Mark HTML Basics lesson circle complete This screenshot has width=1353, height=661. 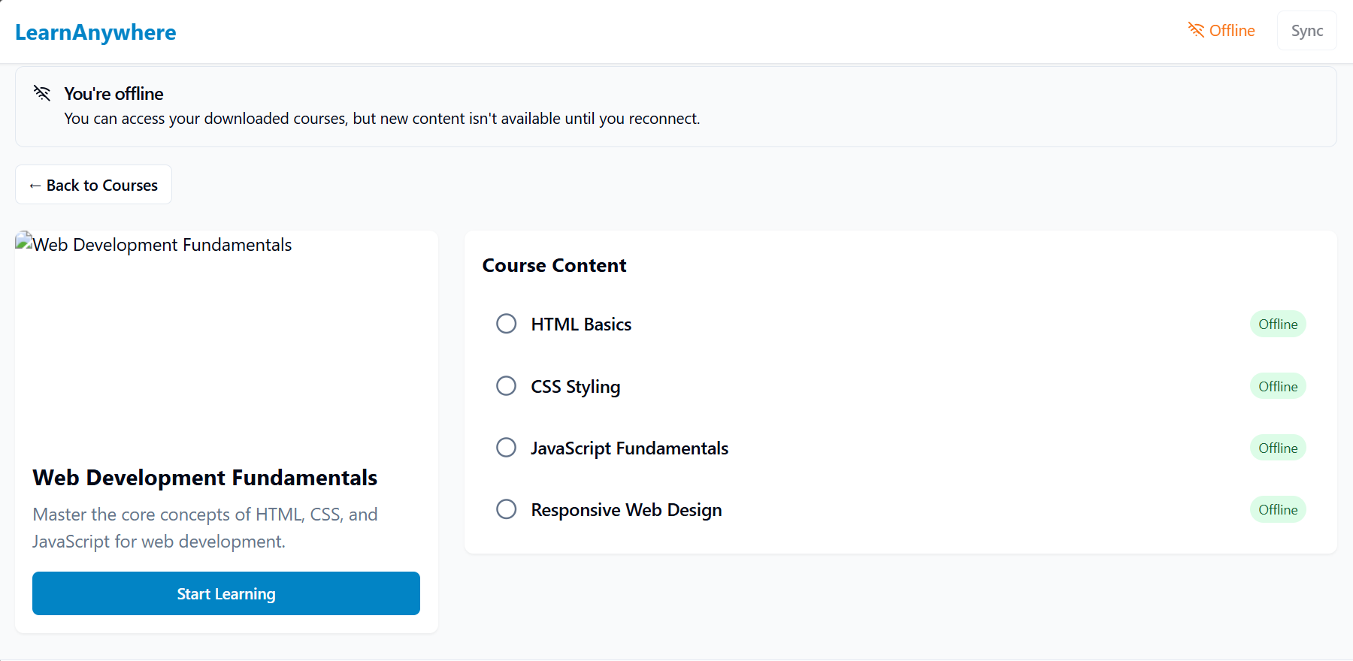pyautogui.click(x=507, y=324)
